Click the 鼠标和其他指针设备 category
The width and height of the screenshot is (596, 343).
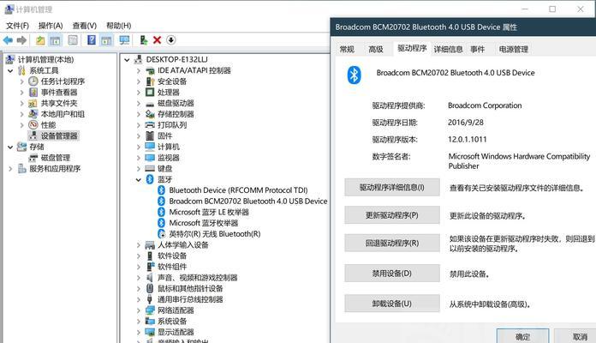pos(190,289)
